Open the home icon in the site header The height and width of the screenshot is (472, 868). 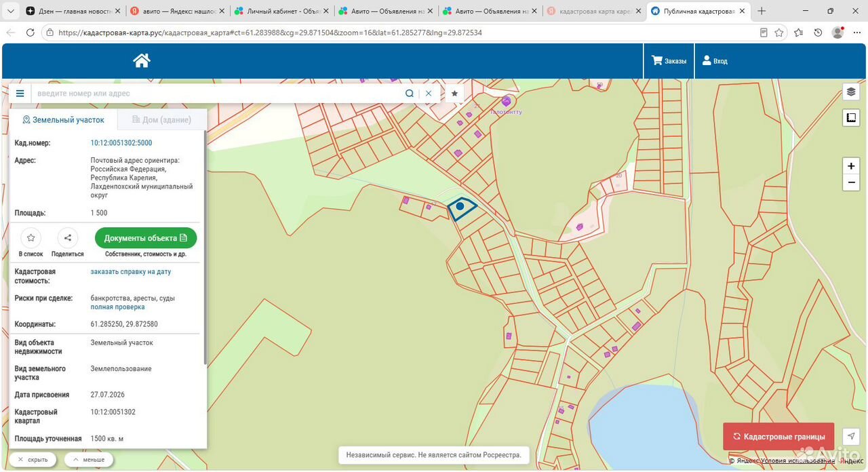coord(141,61)
